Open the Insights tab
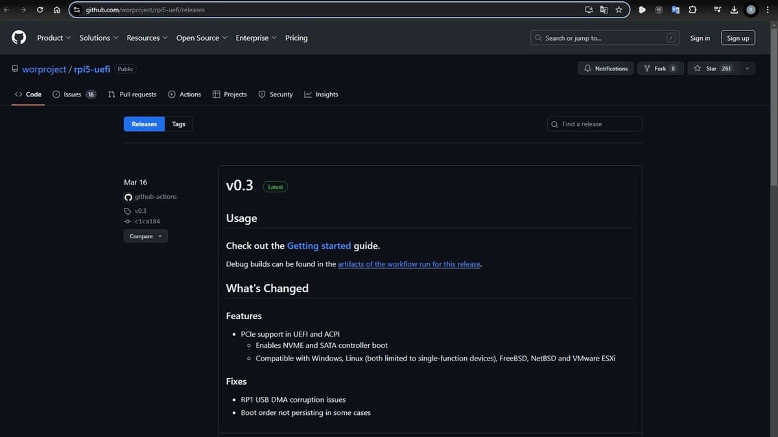This screenshot has width=778, height=437. click(321, 95)
